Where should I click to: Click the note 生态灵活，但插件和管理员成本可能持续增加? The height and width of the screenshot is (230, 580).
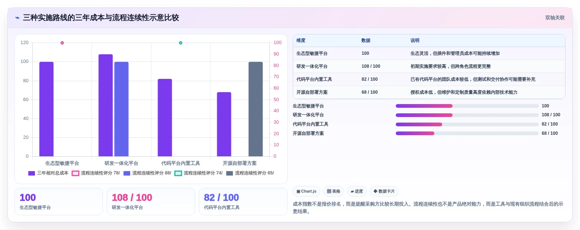click(x=455, y=53)
